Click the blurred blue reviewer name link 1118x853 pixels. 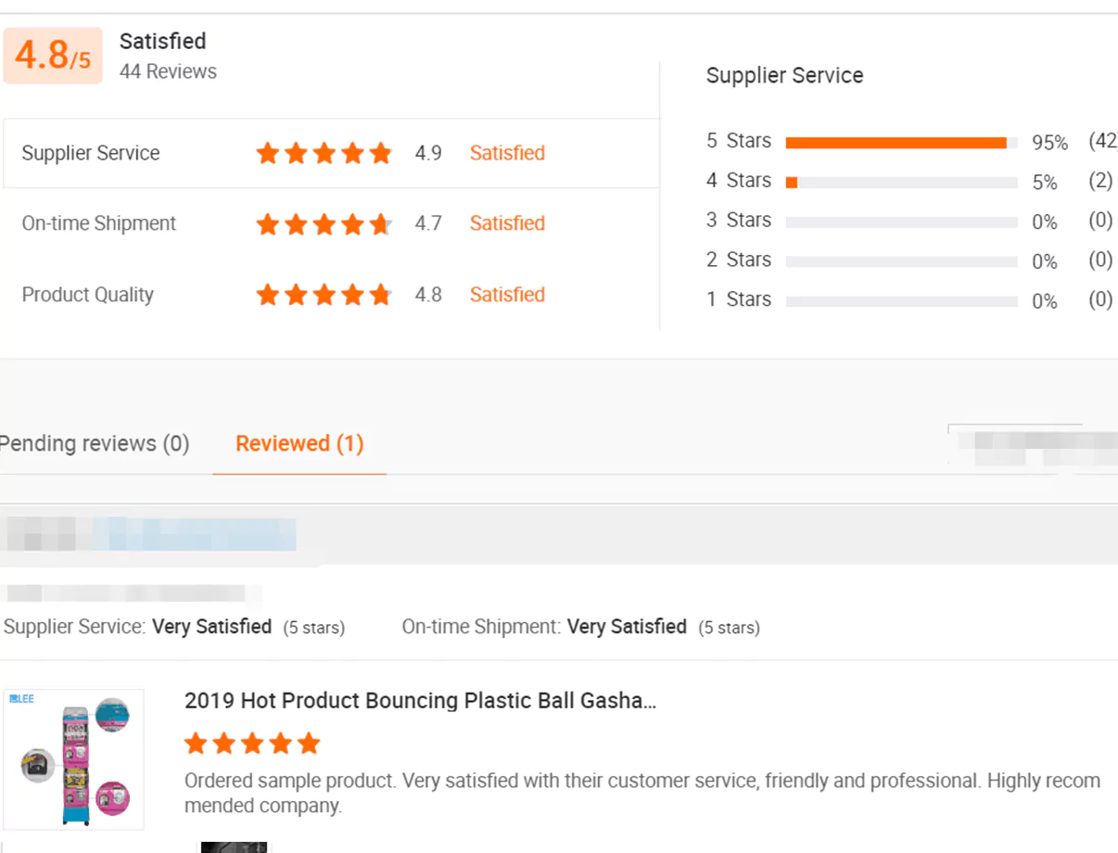[x=193, y=535]
